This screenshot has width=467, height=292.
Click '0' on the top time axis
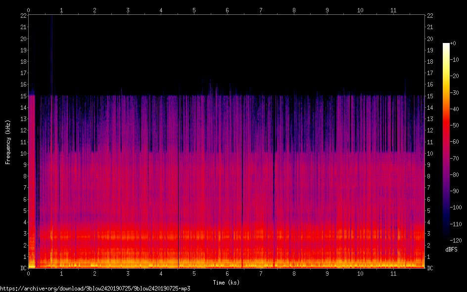[x=29, y=10]
